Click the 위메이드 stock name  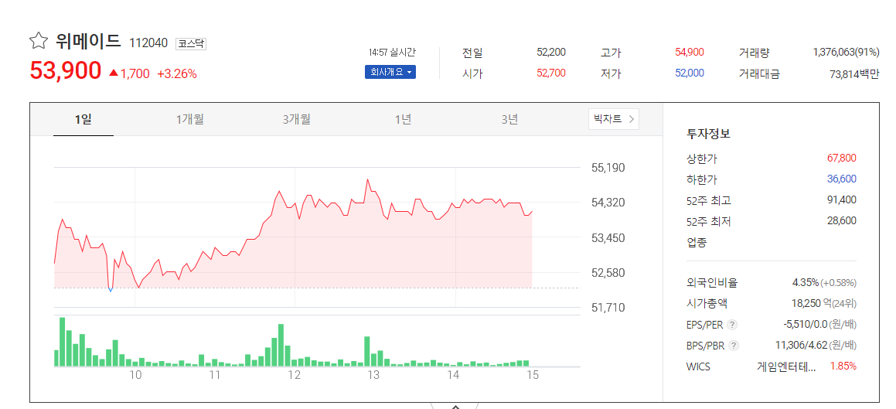click(88, 40)
